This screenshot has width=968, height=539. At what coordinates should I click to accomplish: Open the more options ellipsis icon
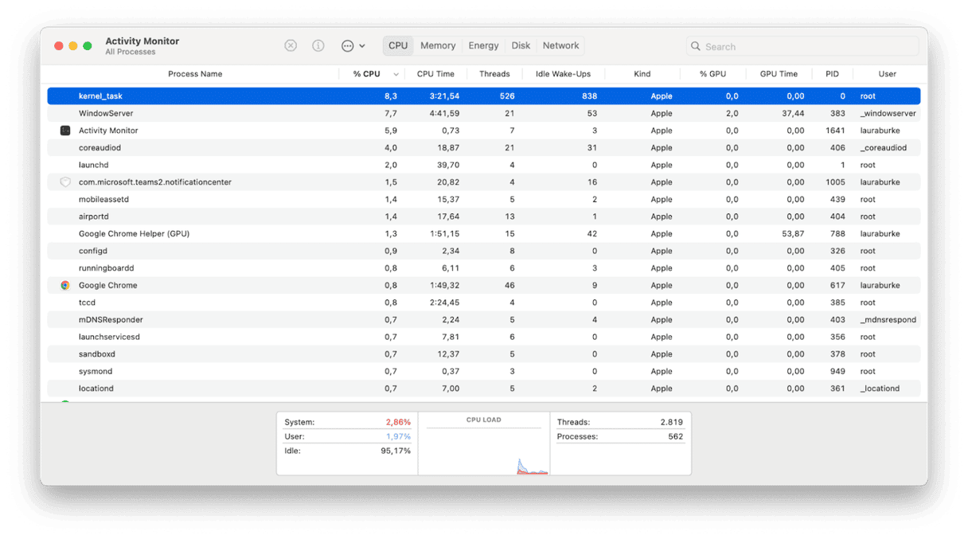[x=347, y=45]
